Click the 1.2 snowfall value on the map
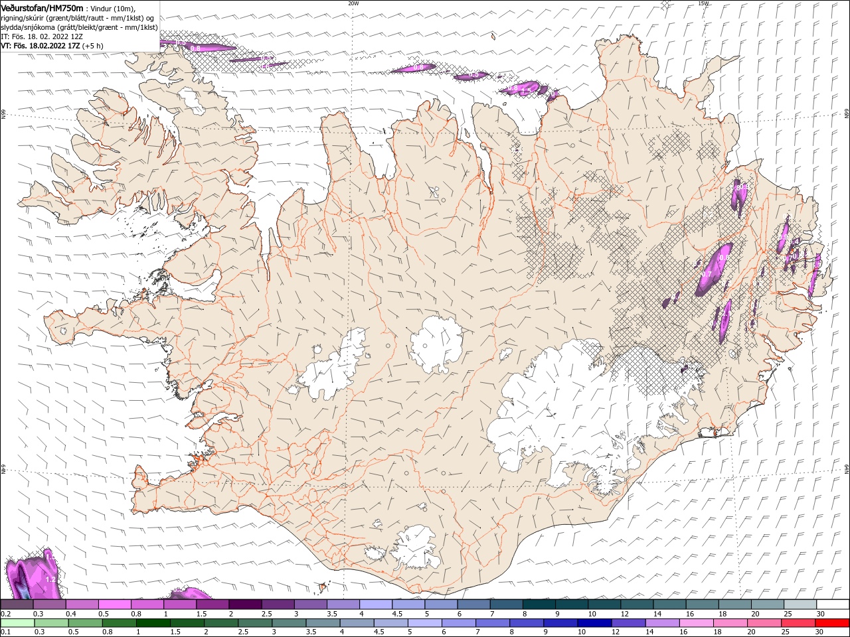 (x=50, y=579)
